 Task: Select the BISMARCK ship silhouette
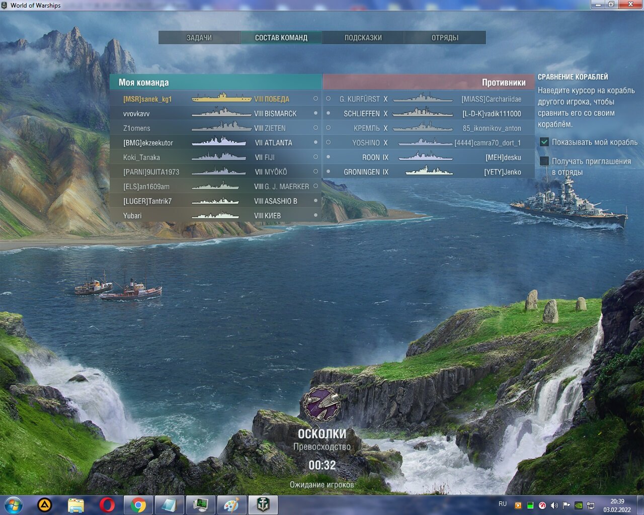tap(221, 113)
